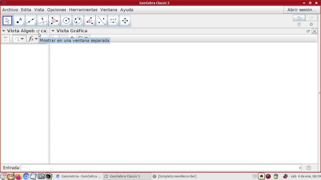Open the Edita menu
The width and height of the screenshot is (321, 180).
(26, 10)
